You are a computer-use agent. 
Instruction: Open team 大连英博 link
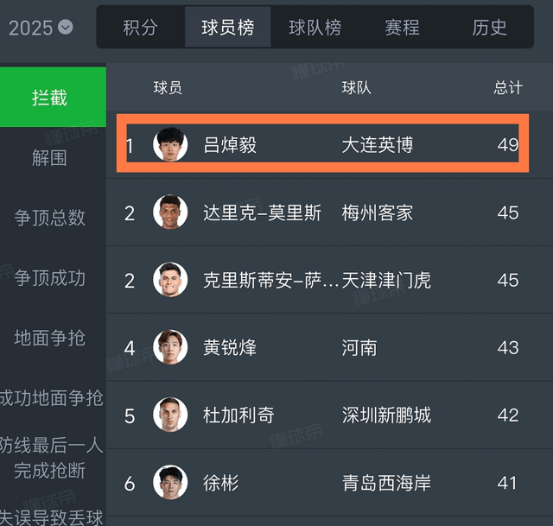[x=378, y=144]
